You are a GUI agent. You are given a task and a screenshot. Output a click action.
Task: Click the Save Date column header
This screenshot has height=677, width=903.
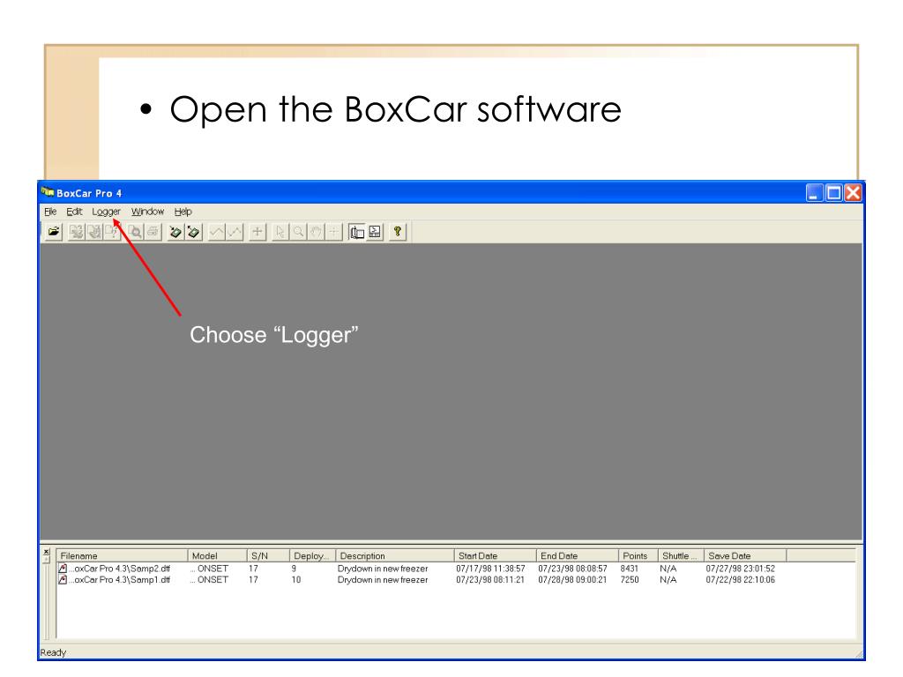745,556
